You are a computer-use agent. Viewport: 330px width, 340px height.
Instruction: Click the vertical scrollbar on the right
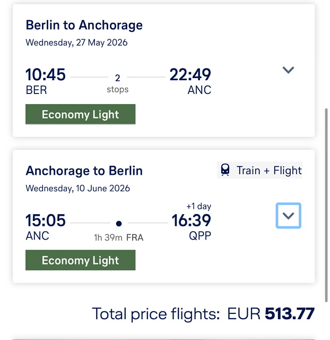click(x=326, y=205)
